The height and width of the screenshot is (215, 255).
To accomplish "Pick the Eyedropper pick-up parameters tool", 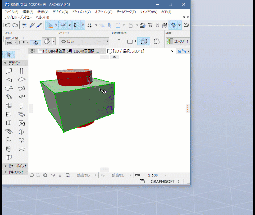I will tap(32, 25).
